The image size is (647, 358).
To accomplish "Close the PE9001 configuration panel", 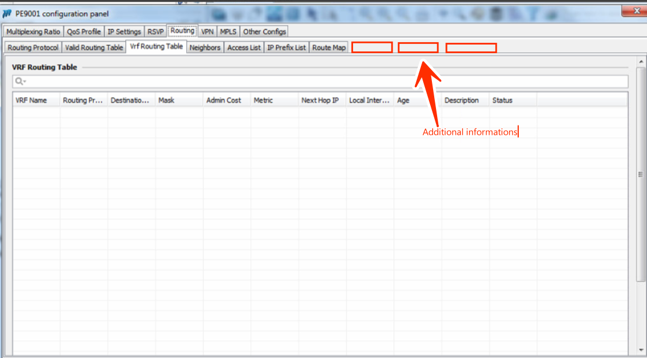I will click(633, 10).
